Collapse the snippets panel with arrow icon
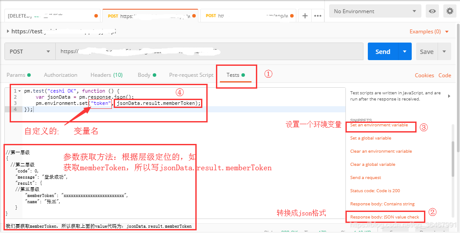This screenshot has width=460, height=233. click(449, 96)
